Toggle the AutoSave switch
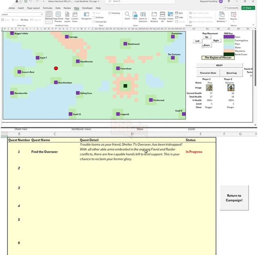Screen dimensions: 258x255 point(19,1)
